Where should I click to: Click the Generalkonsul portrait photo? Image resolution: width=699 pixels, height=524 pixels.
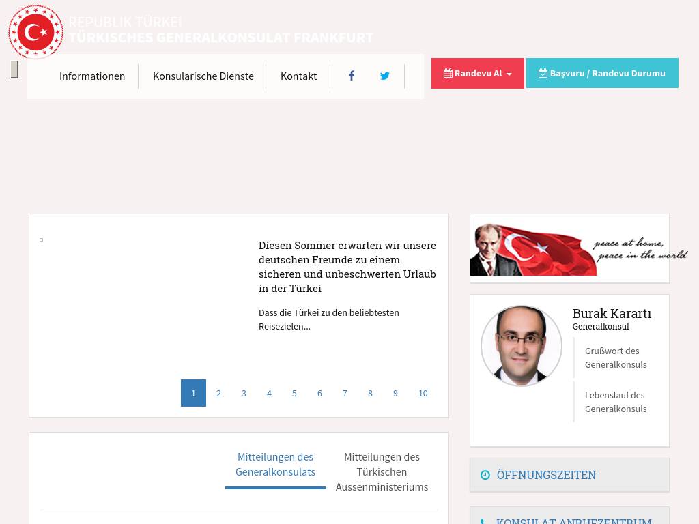(x=521, y=346)
